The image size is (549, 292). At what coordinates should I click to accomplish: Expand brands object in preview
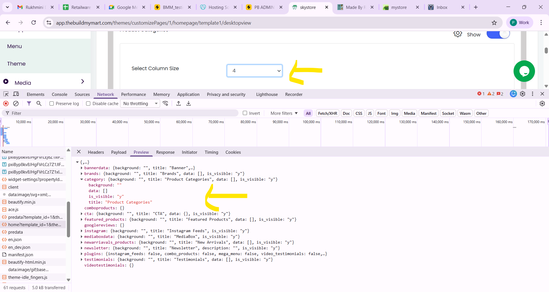click(x=81, y=174)
